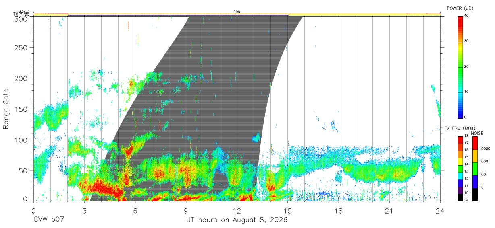Click the POWER (dB) colorbar title
The width and height of the screenshot is (495, 228).
pos(460,8)
